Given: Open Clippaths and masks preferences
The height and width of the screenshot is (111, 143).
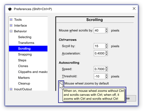Looking at the screenshot, I should [x=33, y=72].
